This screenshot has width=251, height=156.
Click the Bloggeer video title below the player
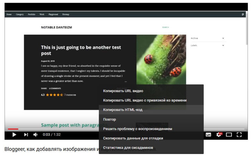click(x=81, y=149)
